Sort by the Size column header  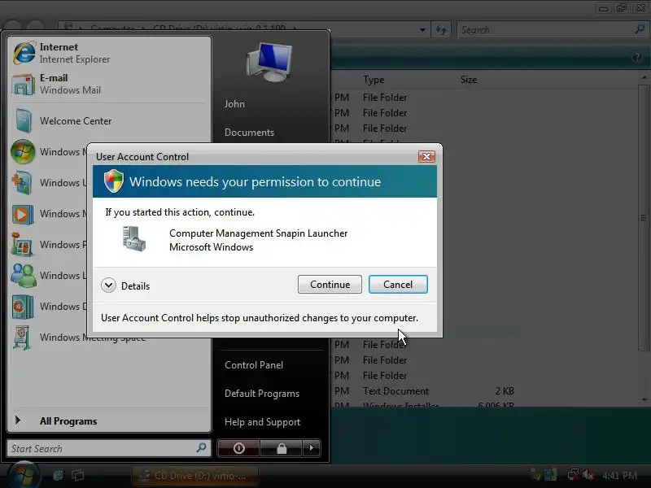469,80
